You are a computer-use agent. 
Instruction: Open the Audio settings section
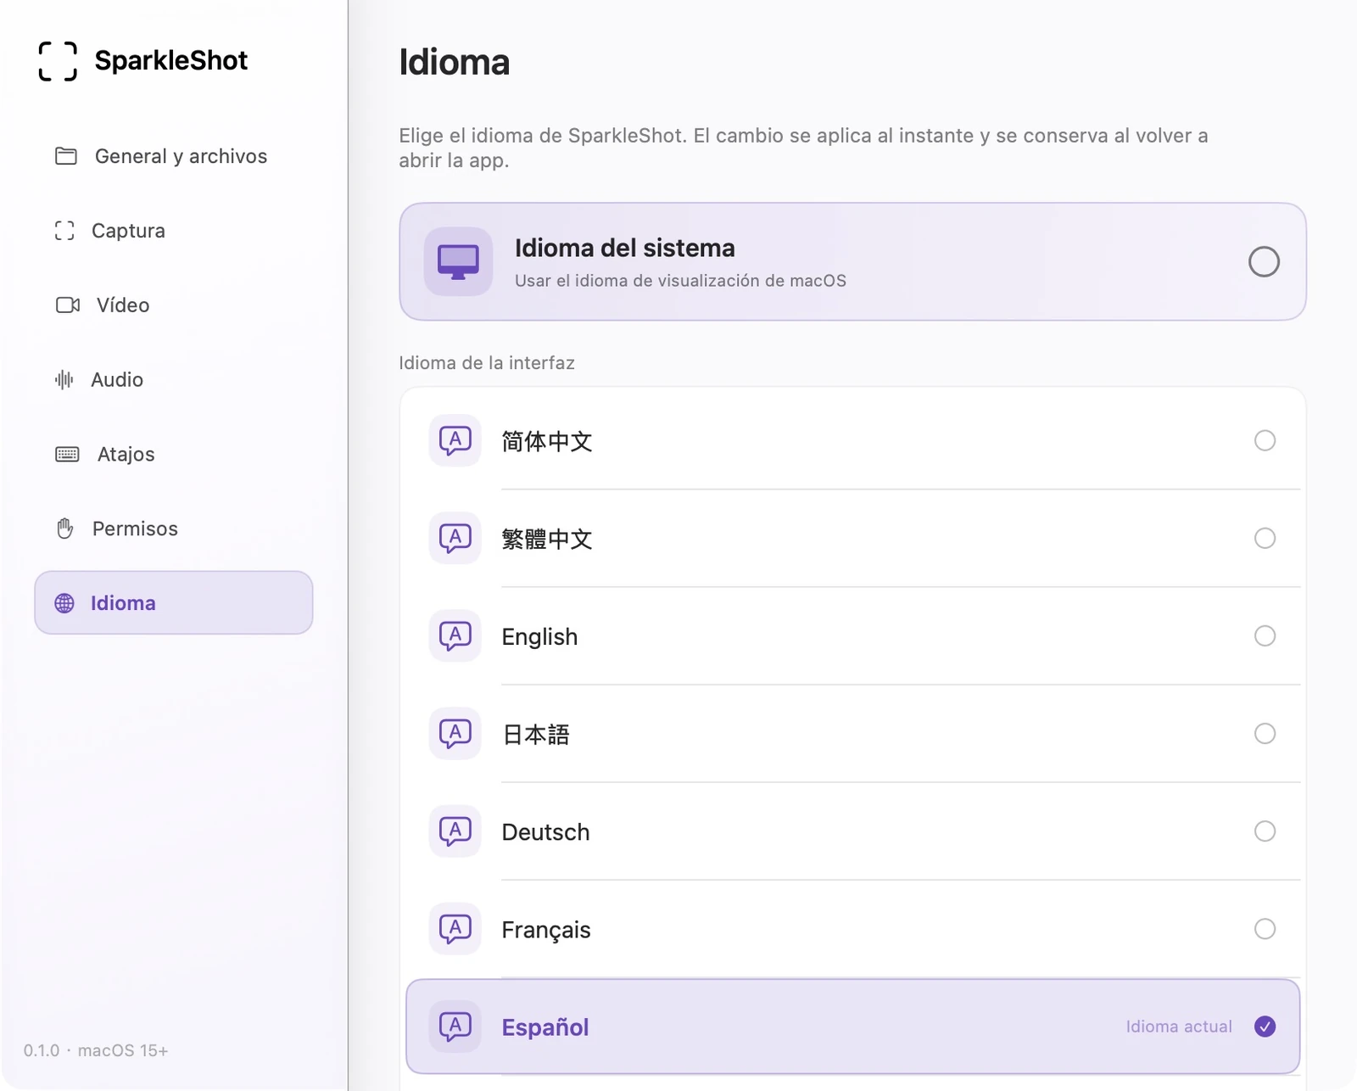point(174,379)
